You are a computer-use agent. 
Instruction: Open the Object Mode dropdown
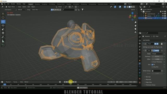click(x=11, y=7)
